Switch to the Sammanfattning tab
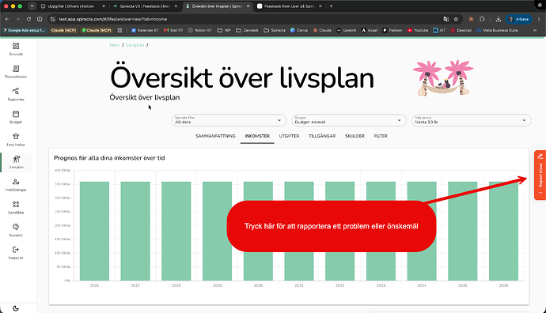This screenshot has width=546, height=313. click(x=215, y=136)
